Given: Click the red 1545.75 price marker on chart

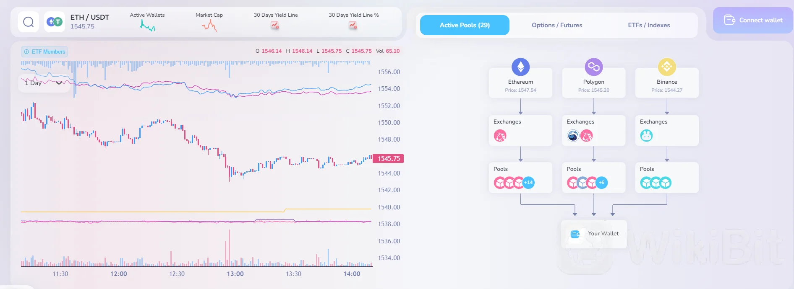Looking at the screenshot, I should coord(388,159).
